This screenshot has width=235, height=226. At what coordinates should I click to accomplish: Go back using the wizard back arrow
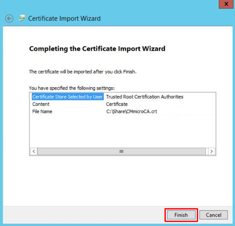[x=9, y=19]
